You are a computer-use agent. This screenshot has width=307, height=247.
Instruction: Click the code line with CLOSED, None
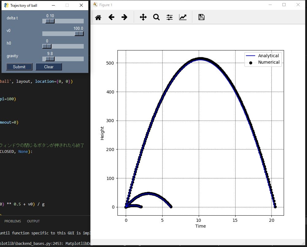click(x=16, y=152)
